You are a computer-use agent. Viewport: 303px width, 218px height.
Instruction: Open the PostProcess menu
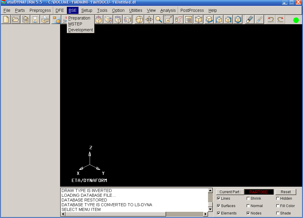coord(192,10)
